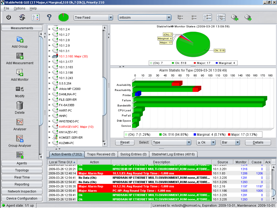Open the Help menu
Screen dimensions: 277x208
(x=33, y=8)
